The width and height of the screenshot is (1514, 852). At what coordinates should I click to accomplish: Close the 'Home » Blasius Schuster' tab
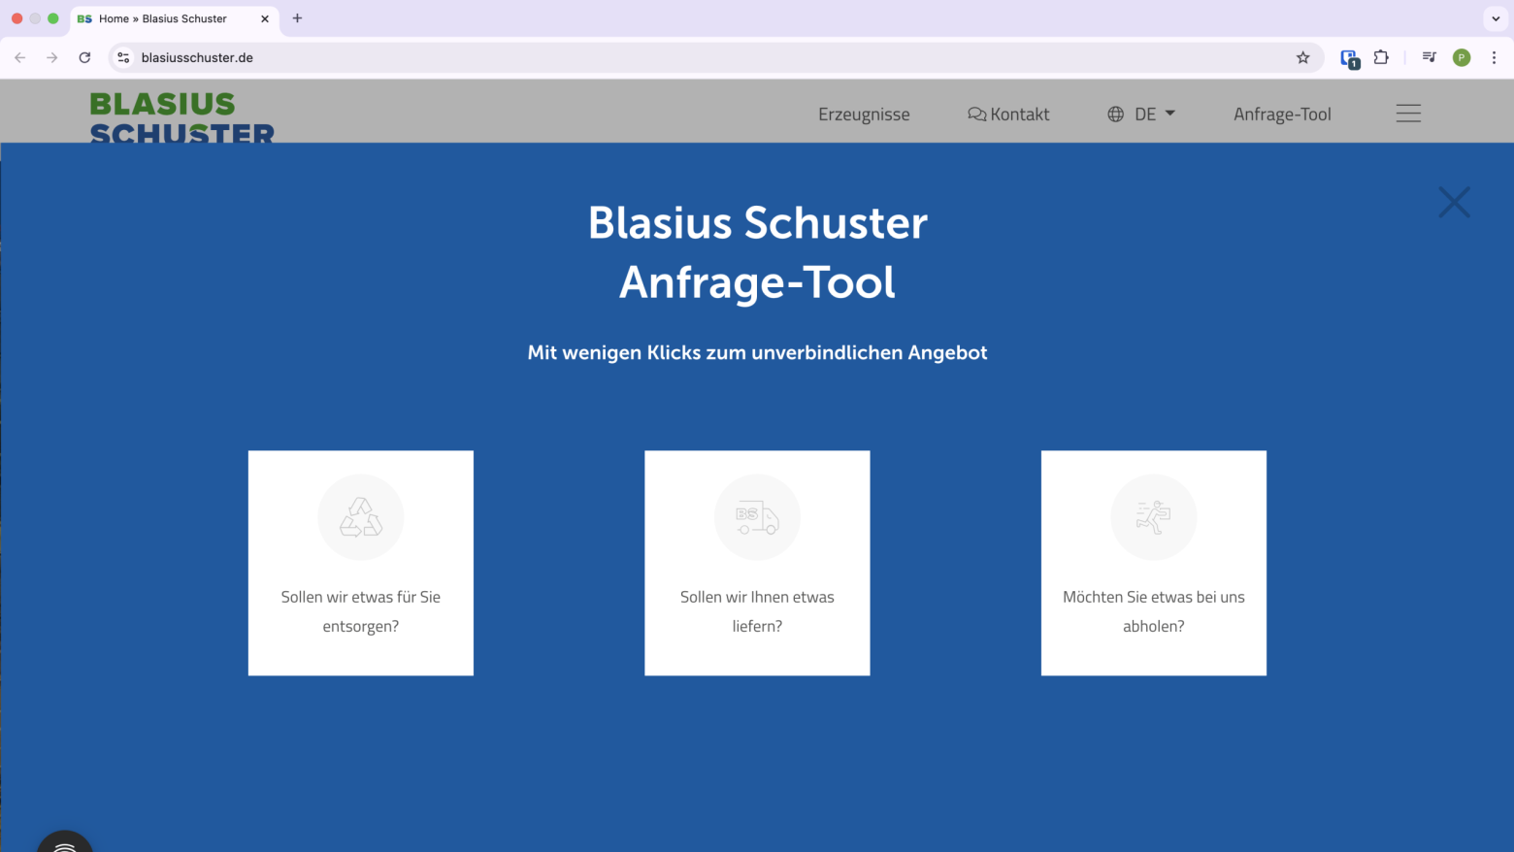pyautogui.click(x=265, y=18)
